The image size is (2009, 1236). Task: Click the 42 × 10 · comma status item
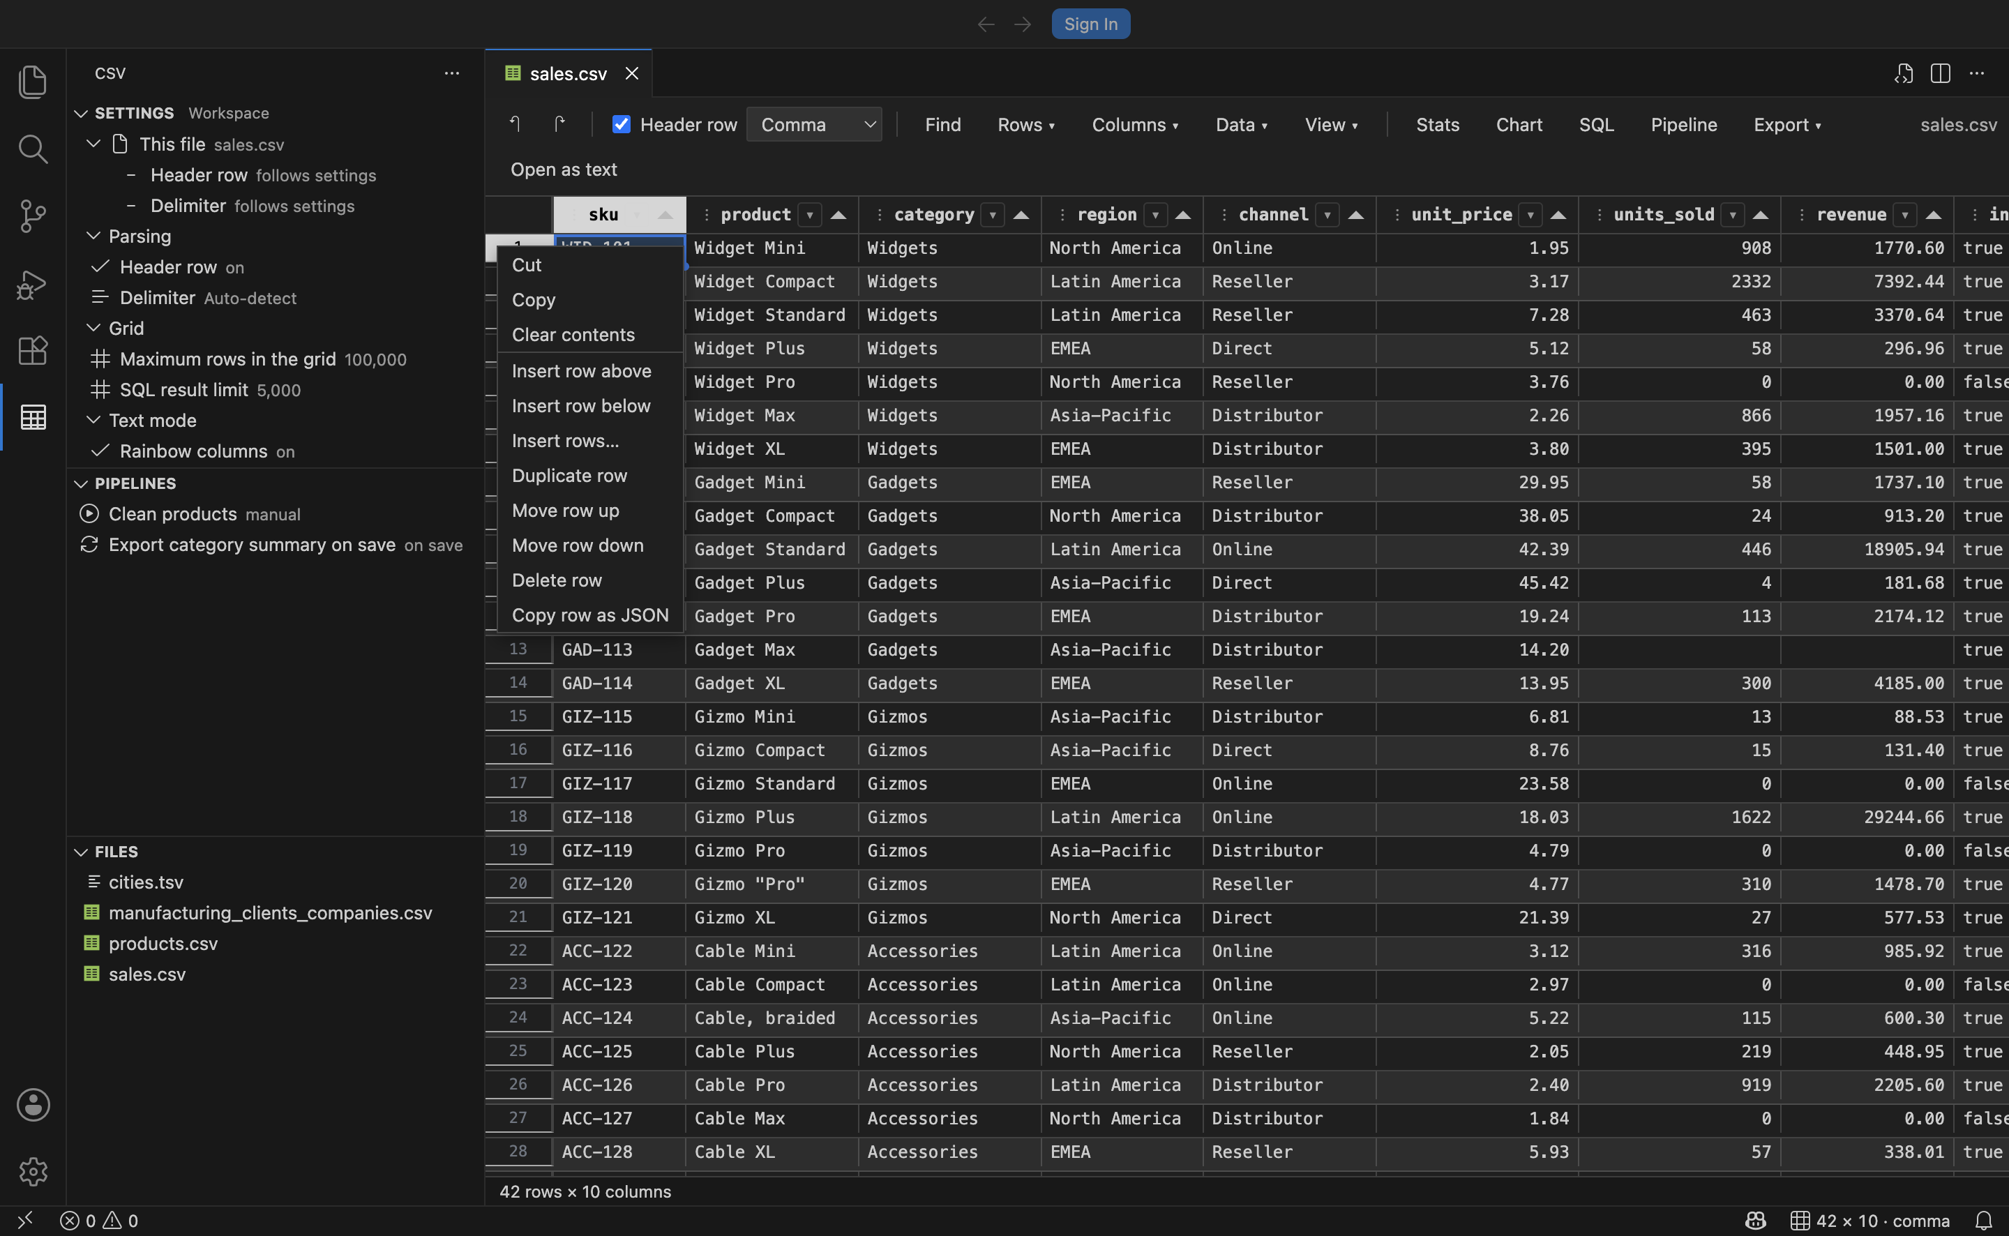coord(1870,1221)
